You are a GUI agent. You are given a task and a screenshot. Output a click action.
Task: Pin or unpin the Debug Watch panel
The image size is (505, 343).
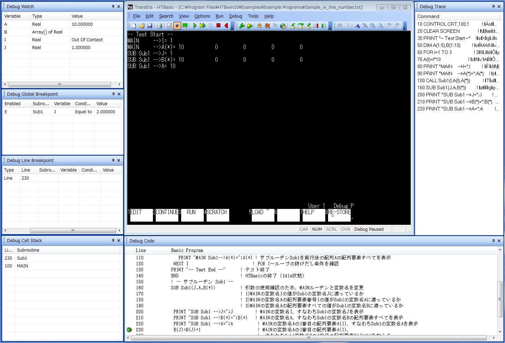tap(113, 6)
